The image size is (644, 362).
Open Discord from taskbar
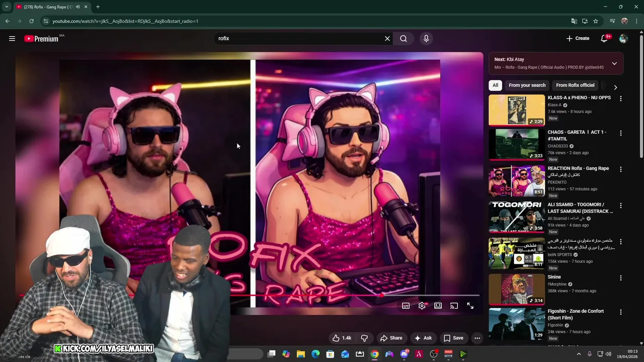[x=404, y=354]
